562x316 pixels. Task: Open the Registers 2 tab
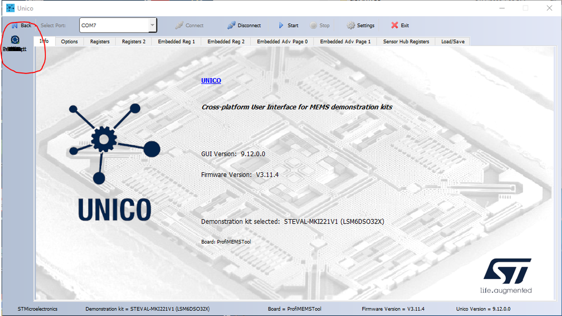click(x=134, y=42)
